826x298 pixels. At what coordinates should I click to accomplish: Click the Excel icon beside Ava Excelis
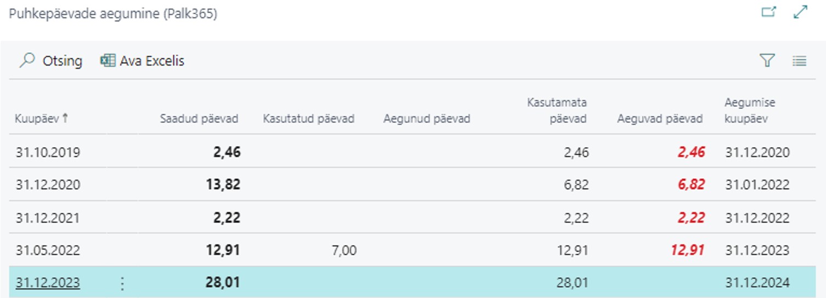(108, 60)
